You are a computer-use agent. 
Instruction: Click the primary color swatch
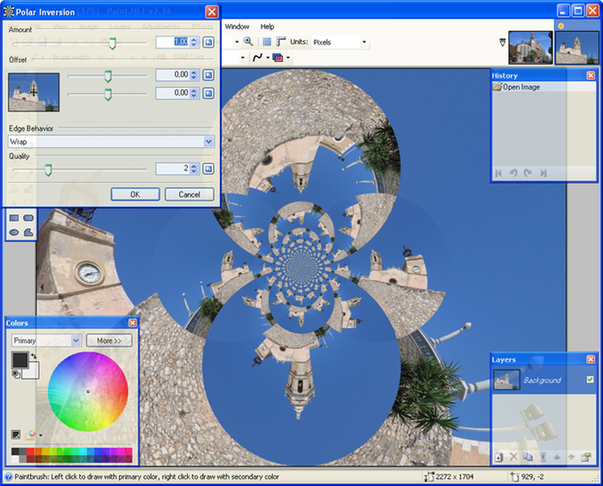20,360
